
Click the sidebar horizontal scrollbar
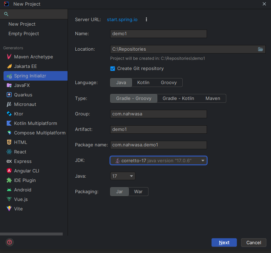tap(31, 234)
